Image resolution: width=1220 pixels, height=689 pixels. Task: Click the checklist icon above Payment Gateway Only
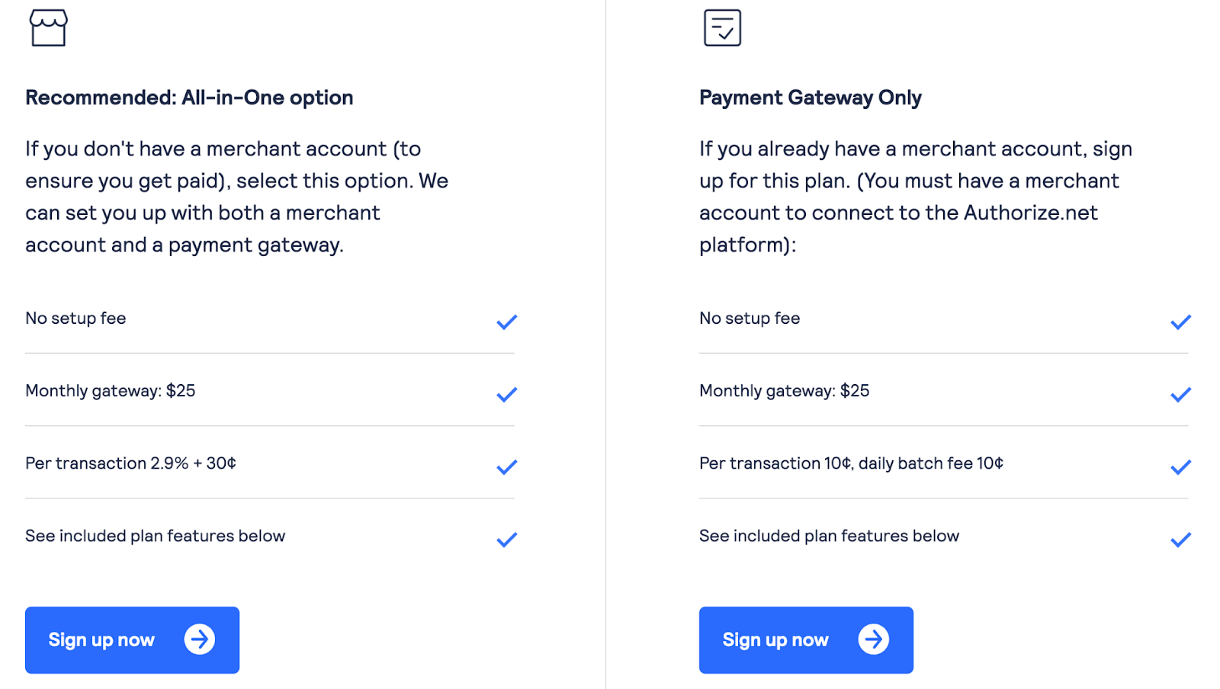click(x=722, y=28)
